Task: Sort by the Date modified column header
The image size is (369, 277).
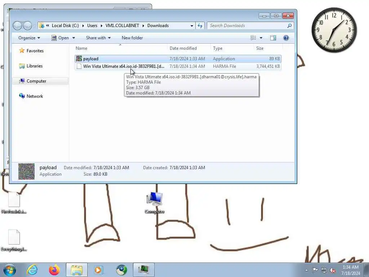Action: click(x=183, y=48)
